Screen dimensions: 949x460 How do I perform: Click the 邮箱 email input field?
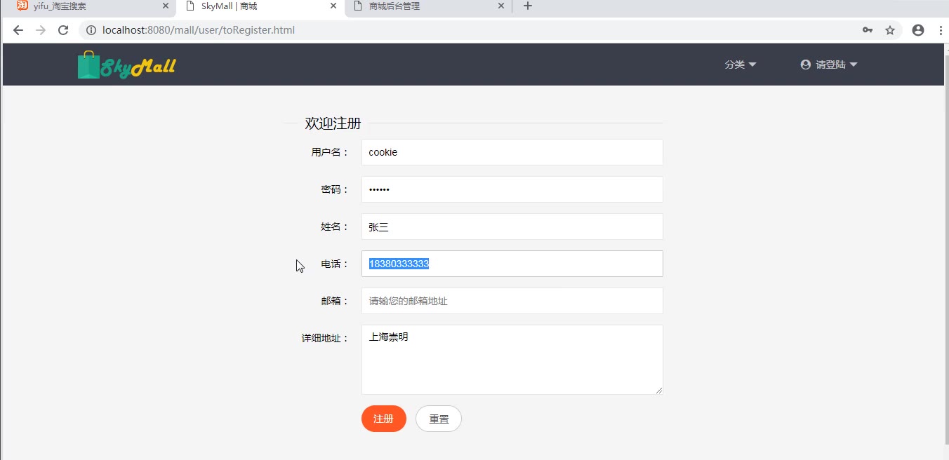coord(512,301)
